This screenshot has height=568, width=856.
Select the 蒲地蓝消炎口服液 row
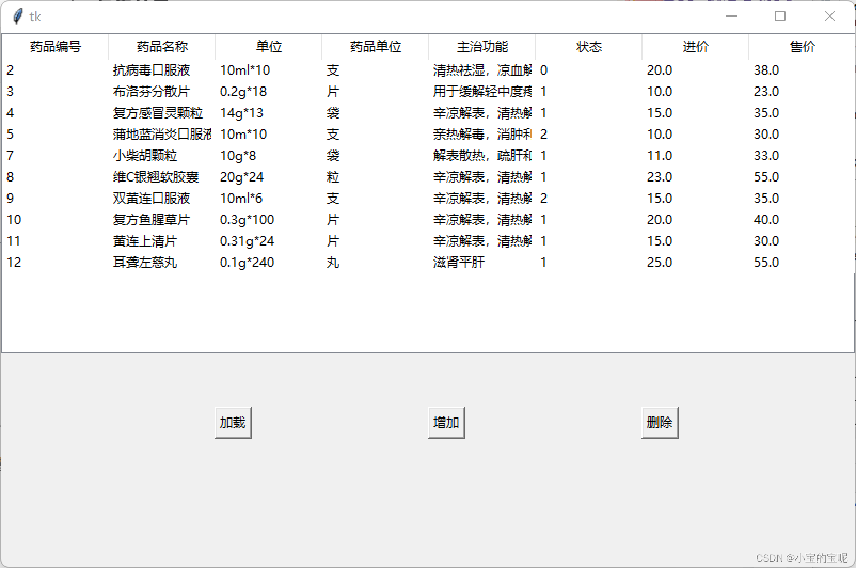click(x=428, y=134)
